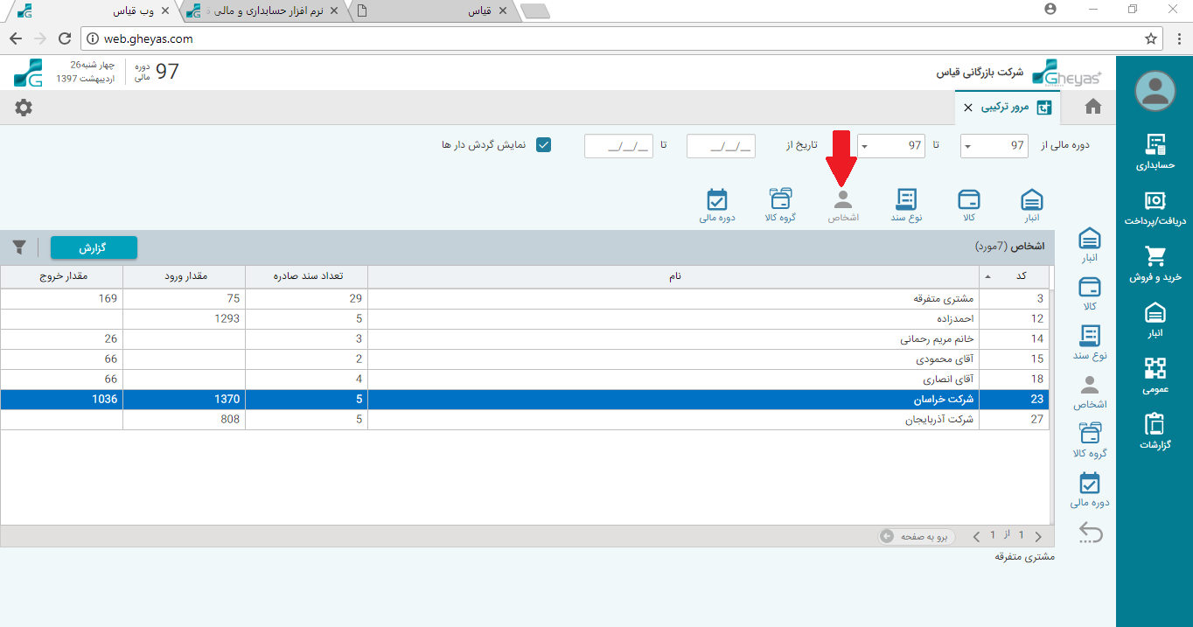
Task: Click the end date تا input field
Action: [618, 146]
